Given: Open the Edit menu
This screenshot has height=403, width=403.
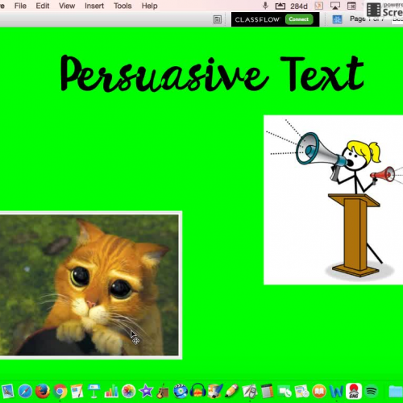Looking at the screenshot, I should click(x=43, y=6).
